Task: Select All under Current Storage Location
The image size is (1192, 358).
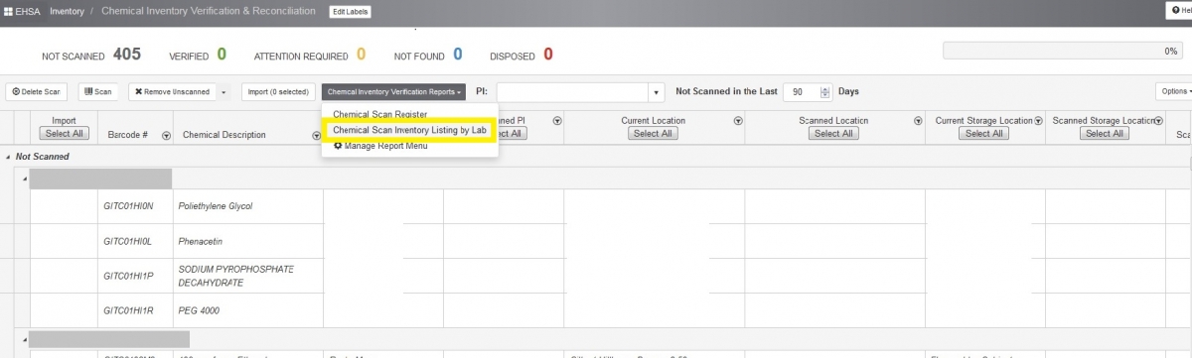Action: [x=983, y=134]
